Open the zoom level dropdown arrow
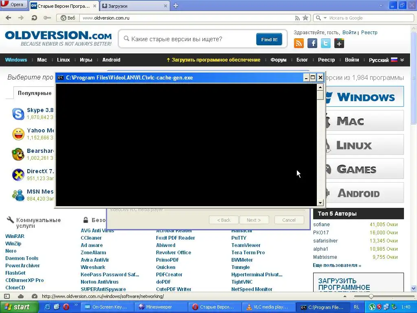 tap(345, 296)
